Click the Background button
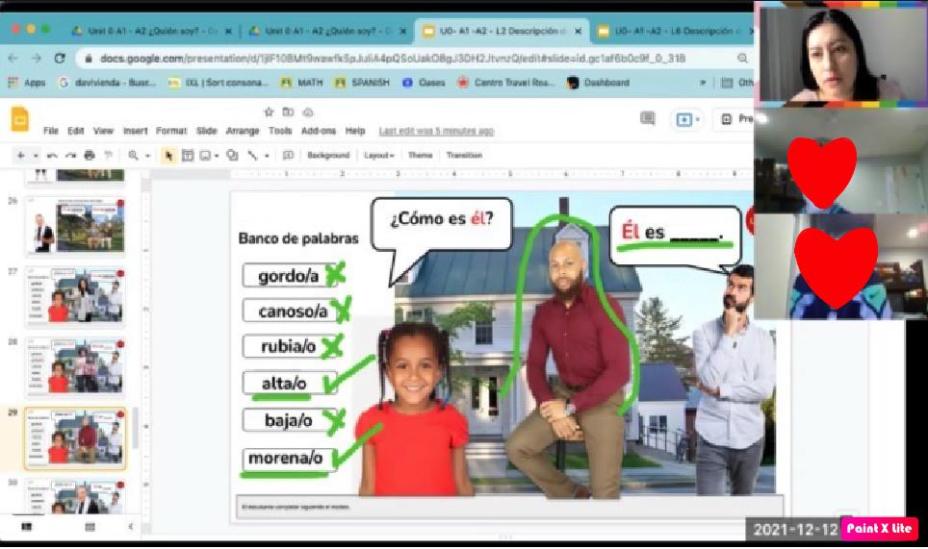Viewport: 928px width, 549px height. pyautogui.click(x=328, y=156)
